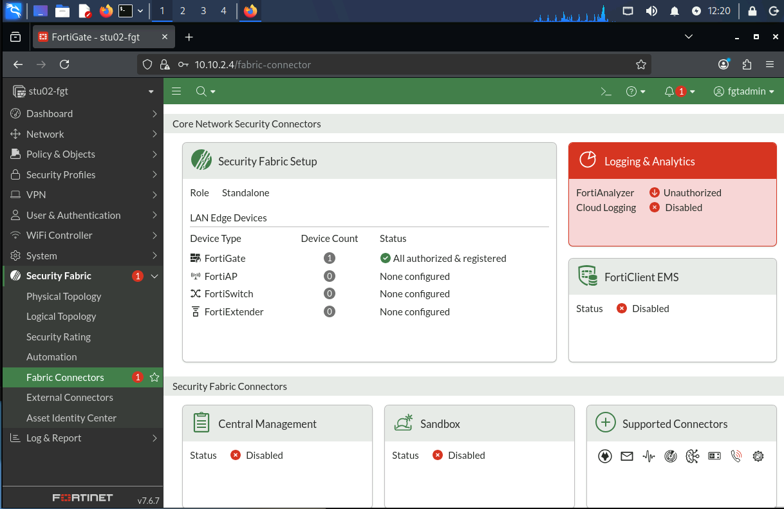Open External Connectors page
Viewport: 784px width, 509px height.
70,398
